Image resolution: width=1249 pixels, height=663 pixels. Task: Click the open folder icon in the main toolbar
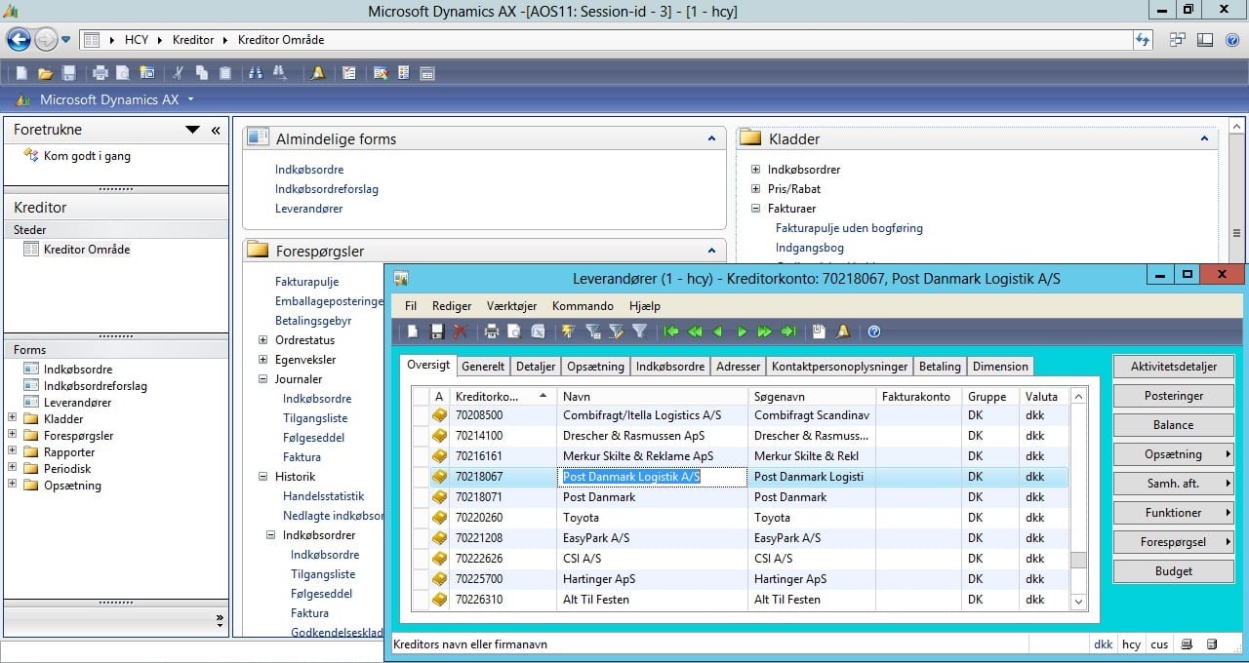[45, 73]
